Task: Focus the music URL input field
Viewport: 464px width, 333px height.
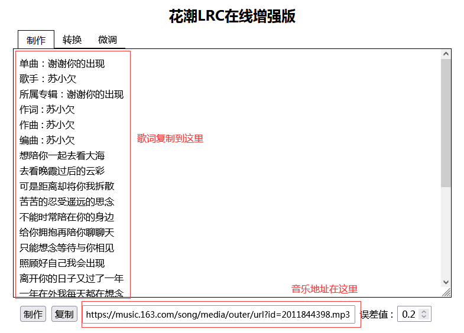Action: 219,314
